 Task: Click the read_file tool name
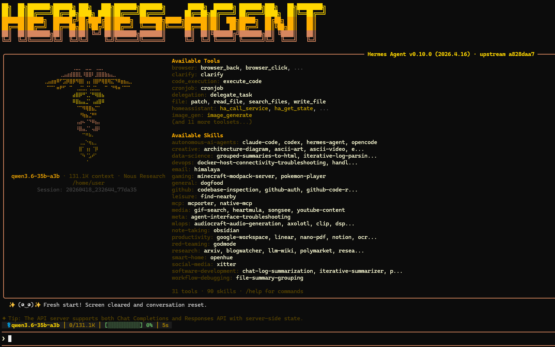pos(228,102)
